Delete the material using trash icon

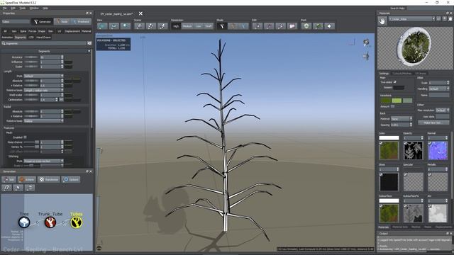pos(450,19)
